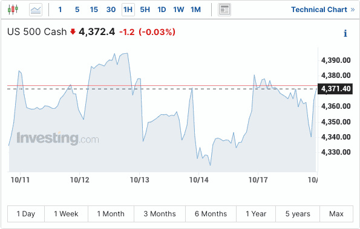Select the 1M interval
This screenshot has width=360, height=229.
click(x=195, y=10)
